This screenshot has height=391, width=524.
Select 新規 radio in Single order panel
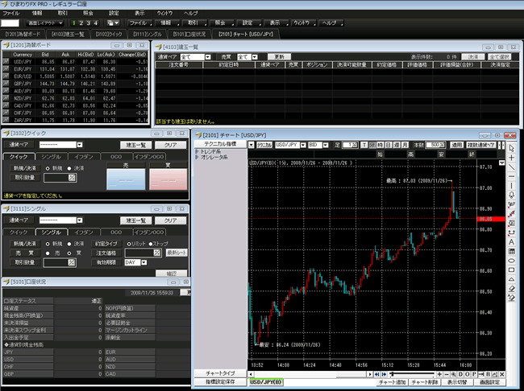[x=48, y=244]
